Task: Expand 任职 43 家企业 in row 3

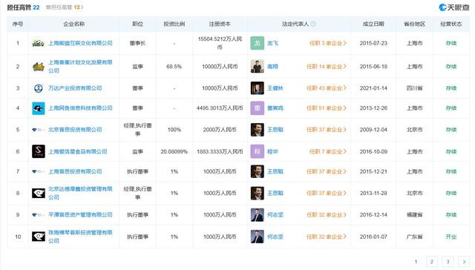Action: 327,88
